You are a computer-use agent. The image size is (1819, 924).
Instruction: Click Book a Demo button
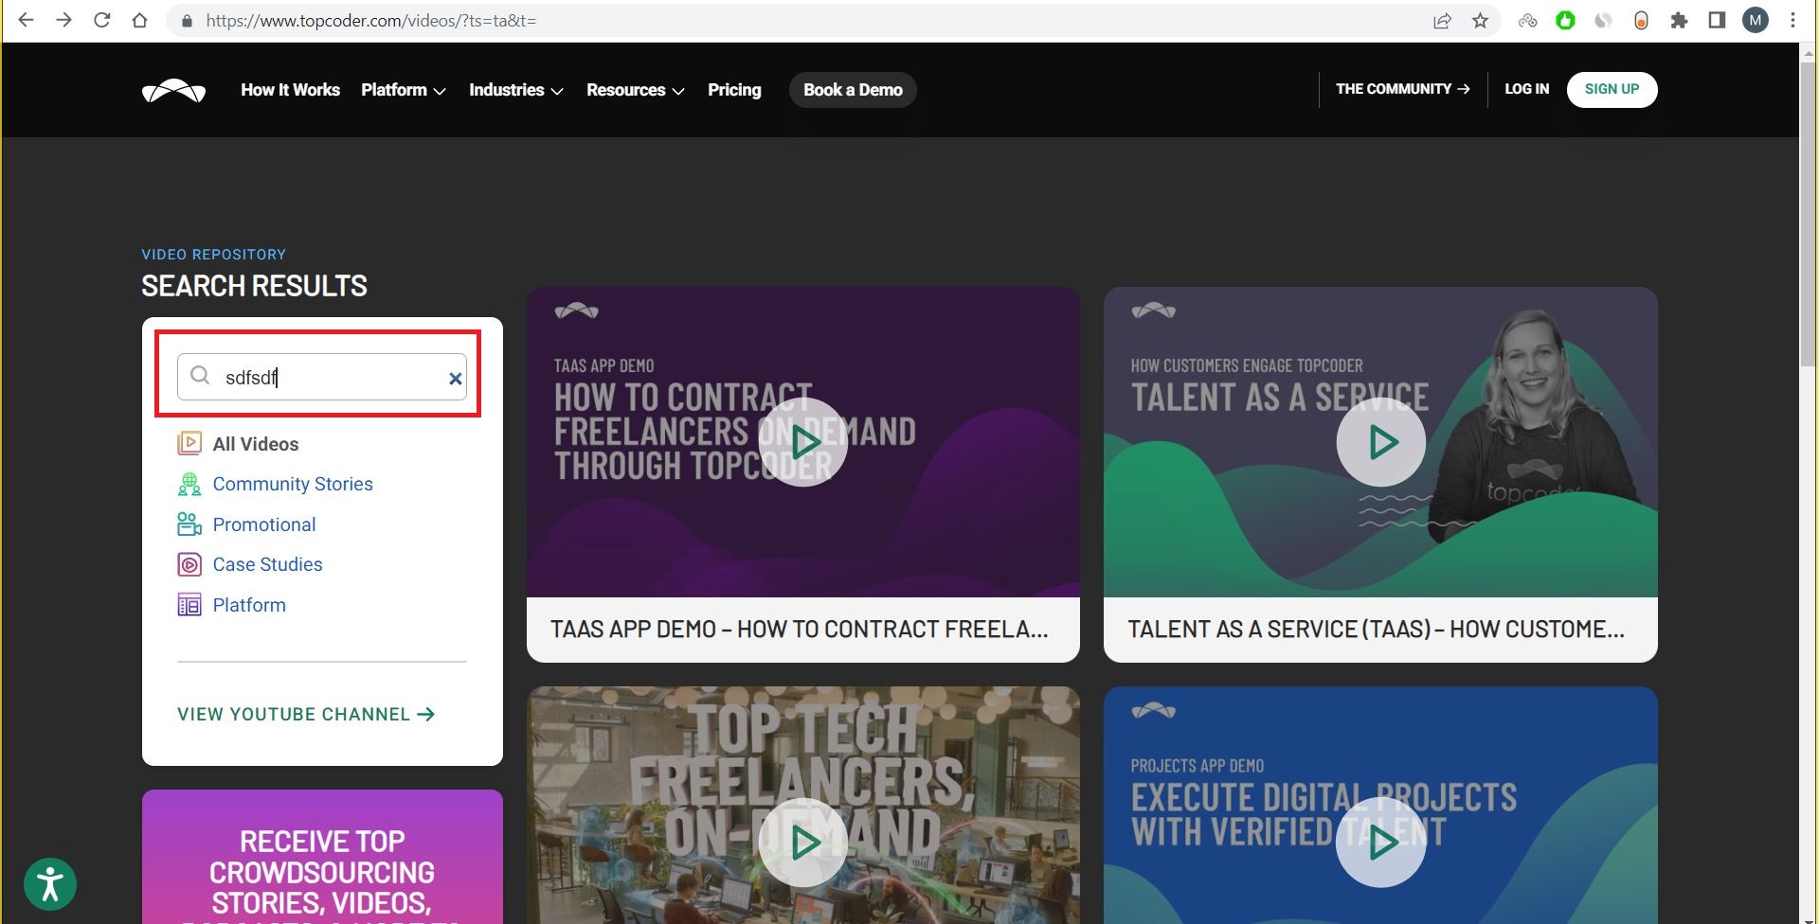853,90
